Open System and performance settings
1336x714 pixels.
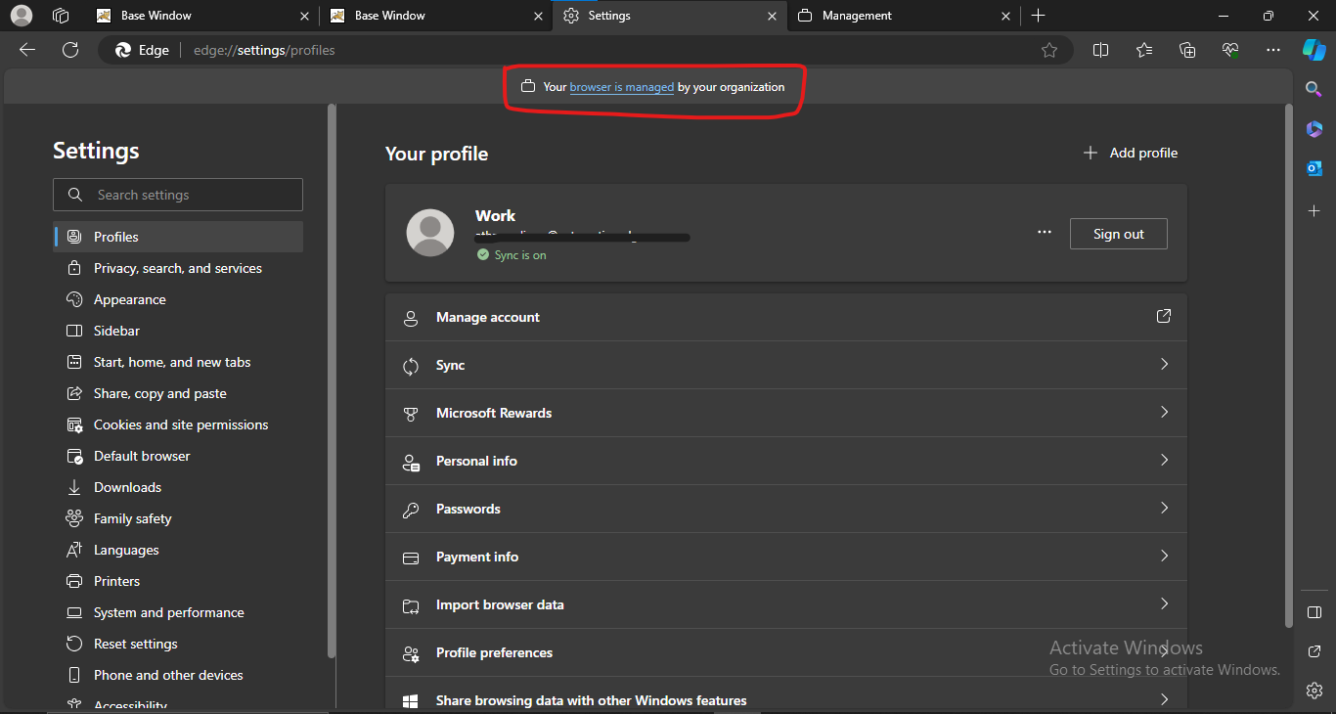pos(178,612)
